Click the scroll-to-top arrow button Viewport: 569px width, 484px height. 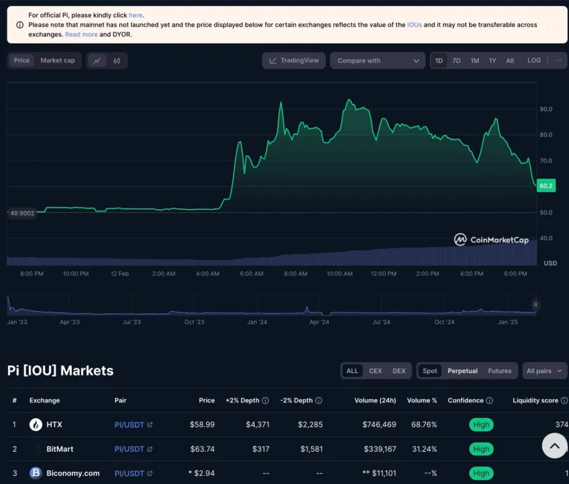554,445
